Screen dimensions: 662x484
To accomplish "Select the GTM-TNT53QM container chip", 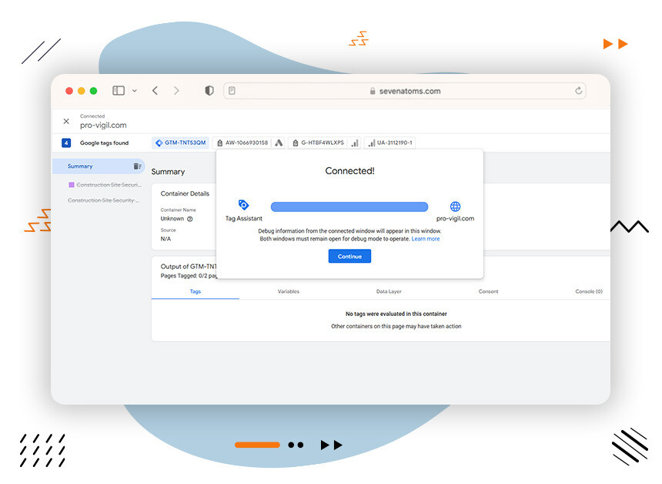I will pyautogui.click(x=182, y=143).
